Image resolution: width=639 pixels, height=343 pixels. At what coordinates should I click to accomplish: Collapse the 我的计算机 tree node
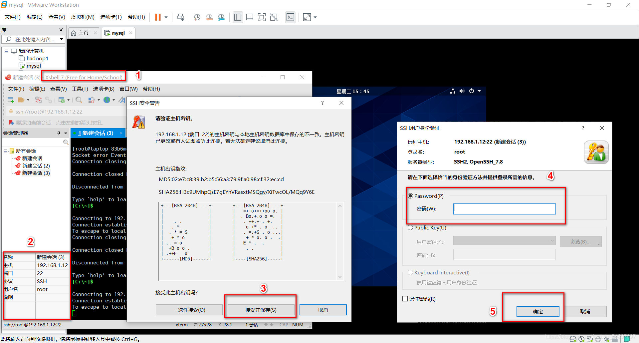coord(6,51)
